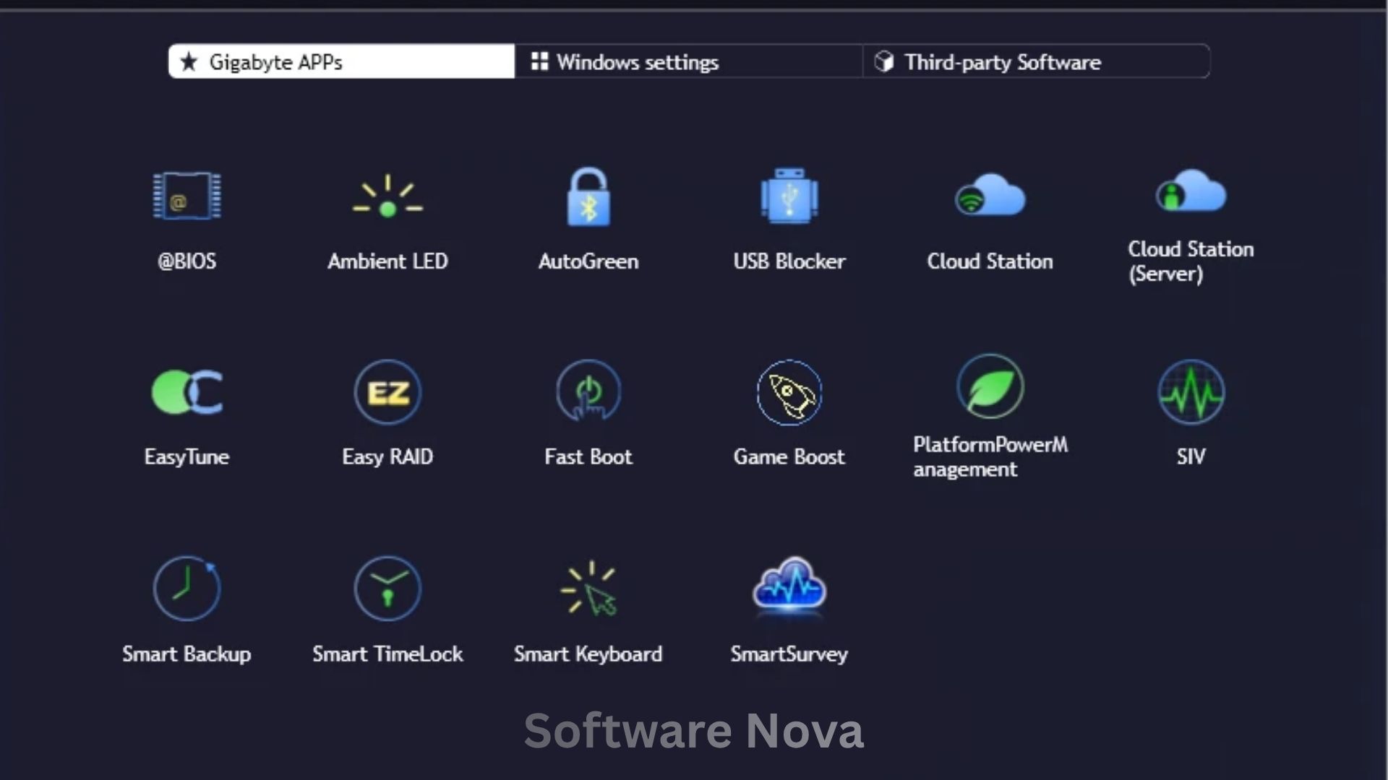Click the Smart TimeLock icon
Screen dimensions: 1388x780
387,588
